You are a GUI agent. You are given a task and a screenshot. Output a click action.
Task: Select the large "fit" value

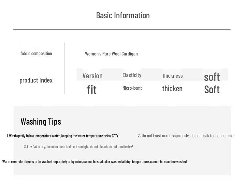pyautogui.click(x=92, y=89)
